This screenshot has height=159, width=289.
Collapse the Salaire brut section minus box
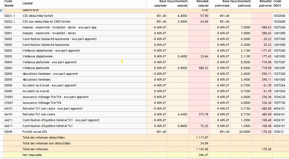coord(1,10)
